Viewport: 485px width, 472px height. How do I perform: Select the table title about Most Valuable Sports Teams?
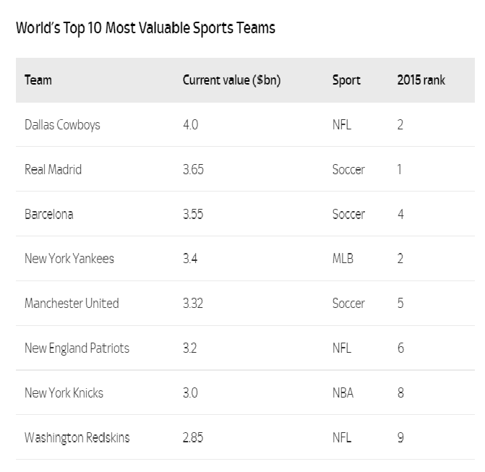click(145, 28)
